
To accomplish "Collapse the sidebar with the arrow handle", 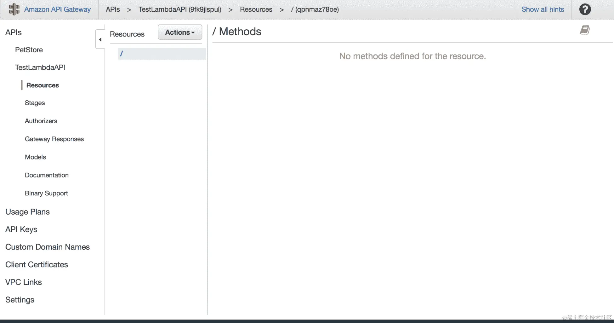I will point(100,39).
